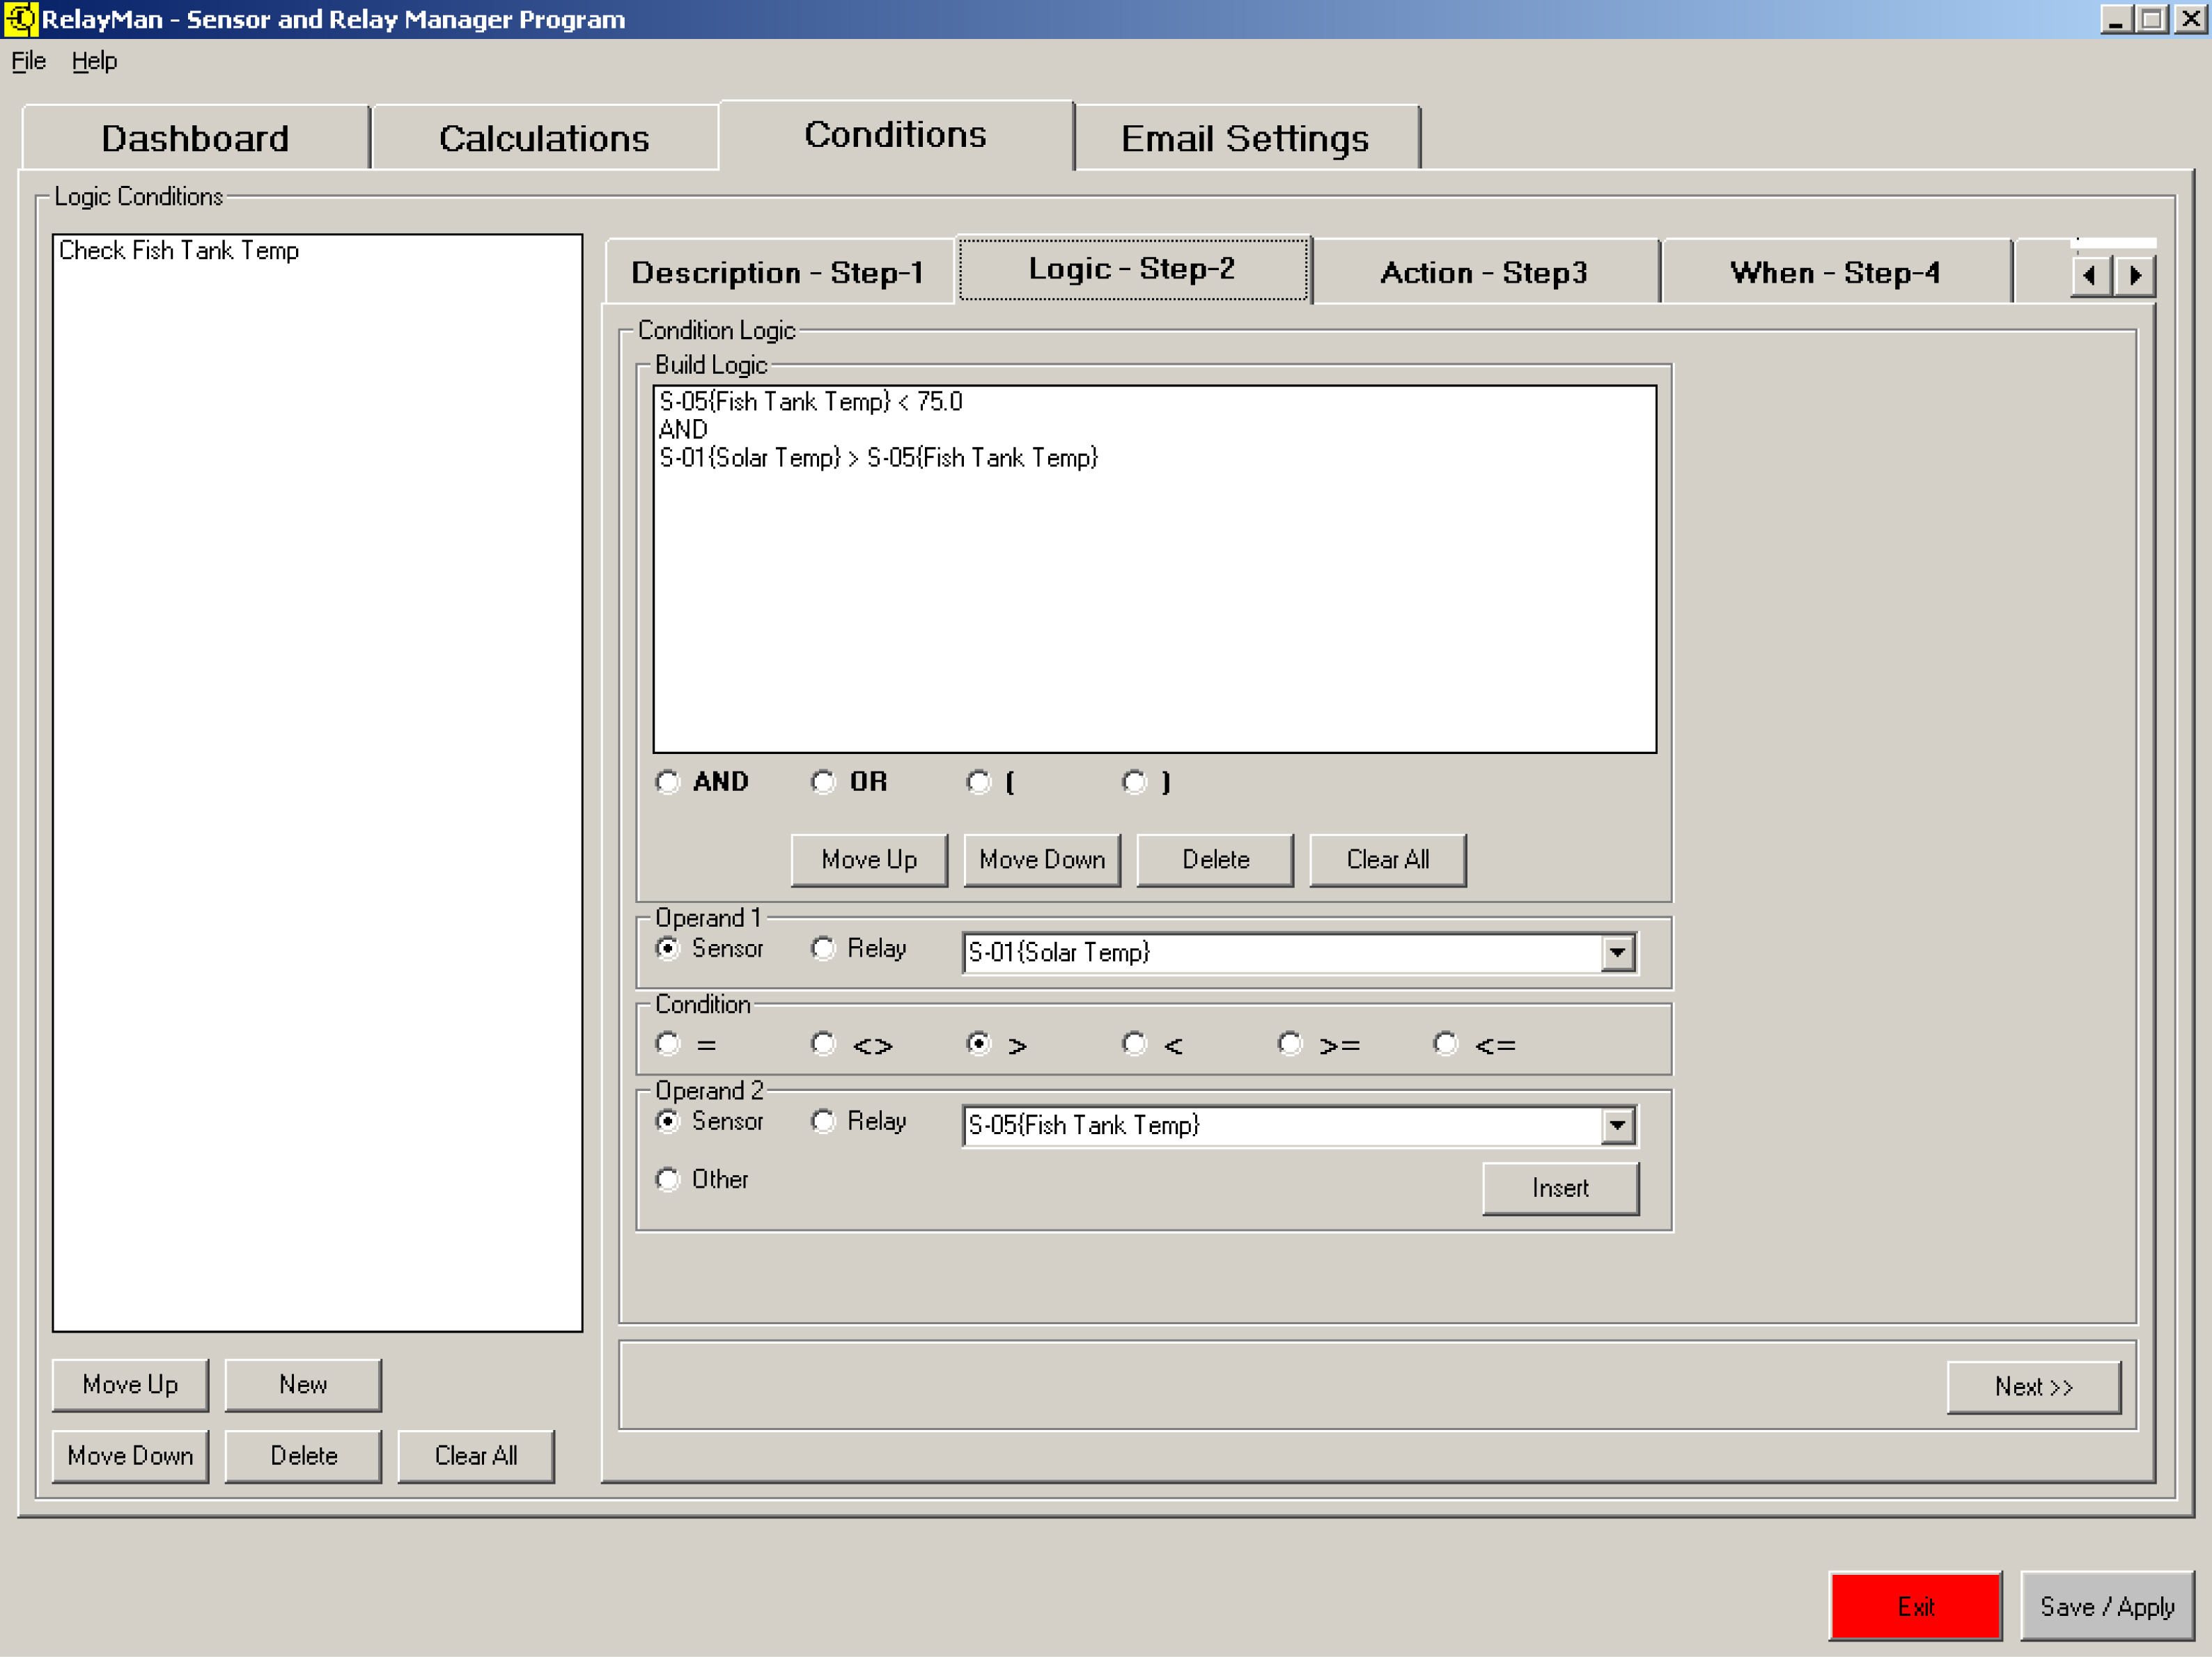Image resolution: width=2212 pixels, height=1657 pixels.
Task: Choose the >= condition radio button
Action: 1290,1044
